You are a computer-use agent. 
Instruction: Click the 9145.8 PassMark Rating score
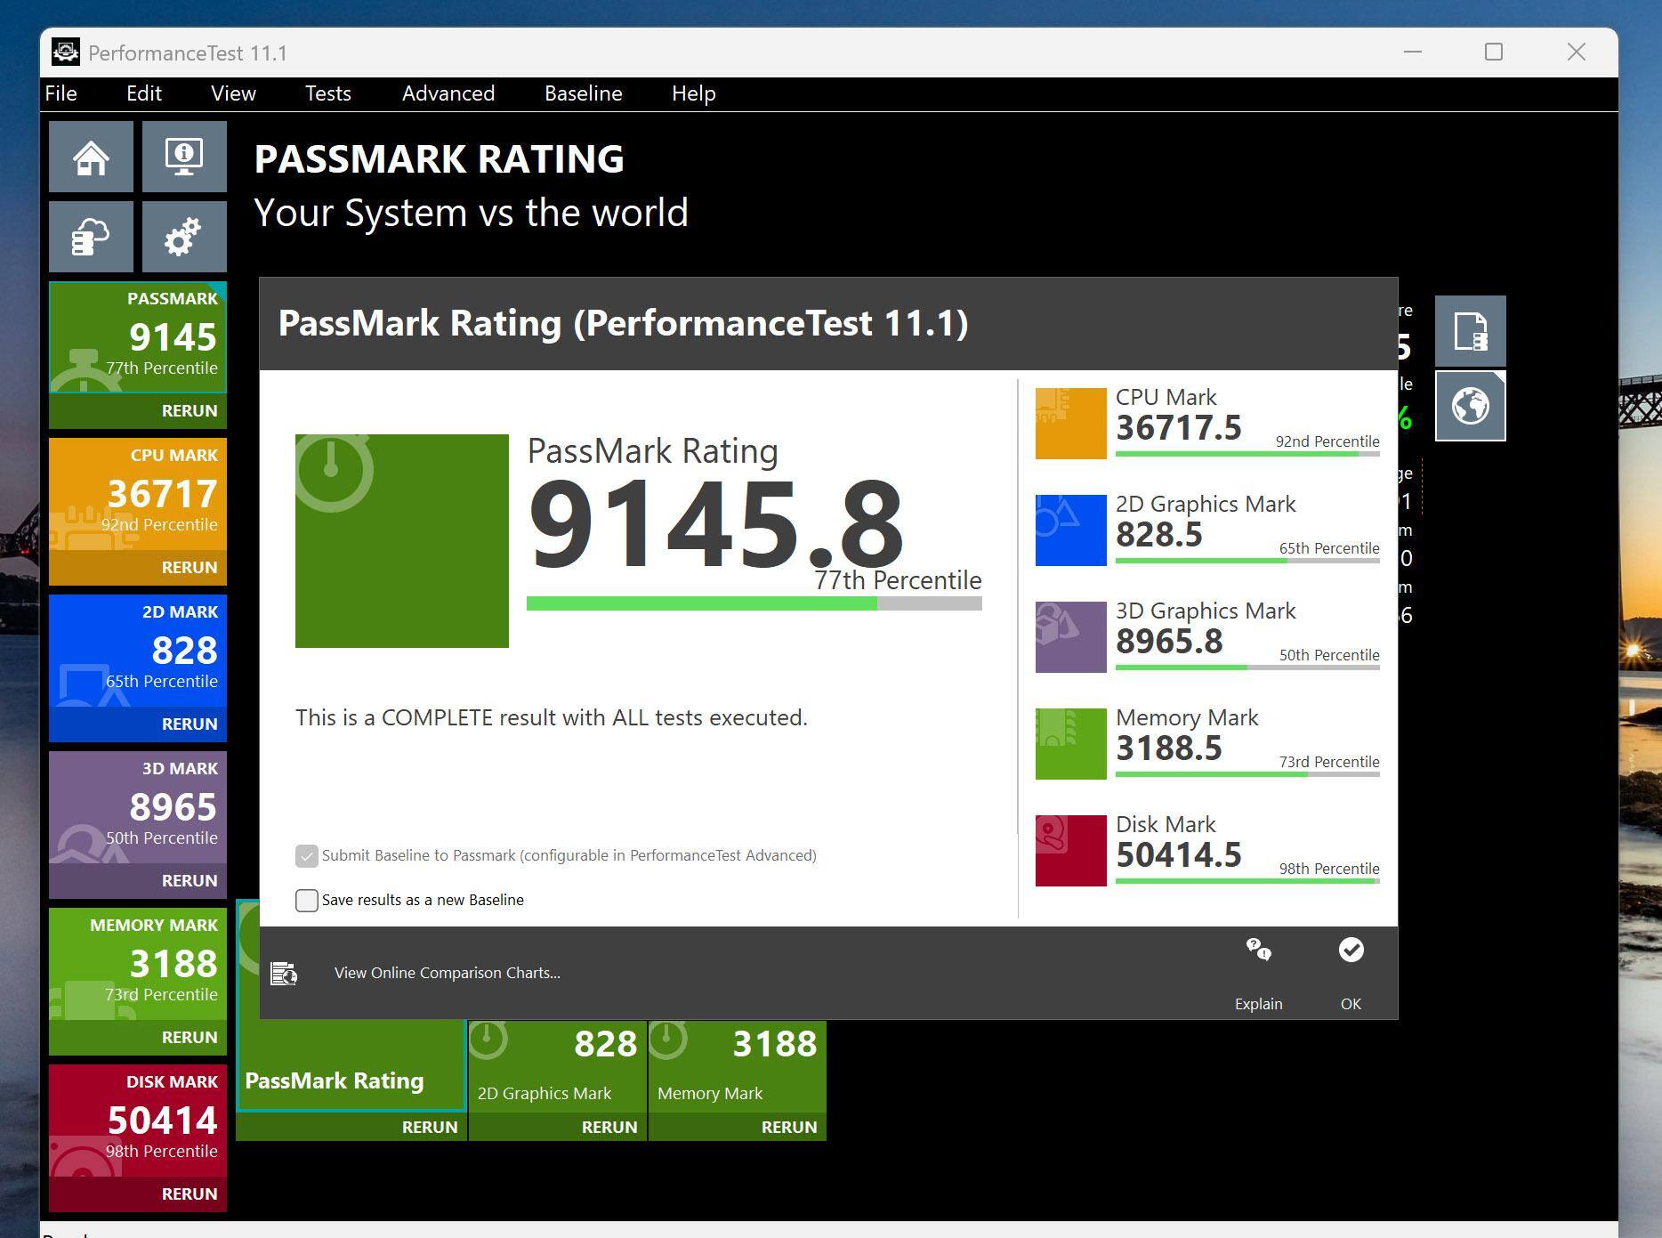tap(715, 523)
